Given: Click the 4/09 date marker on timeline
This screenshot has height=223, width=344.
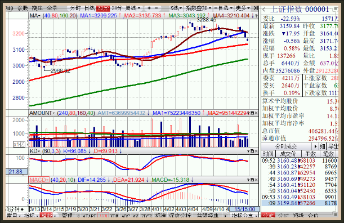Looking at the screenshot, I should click(x=207, y=209).
